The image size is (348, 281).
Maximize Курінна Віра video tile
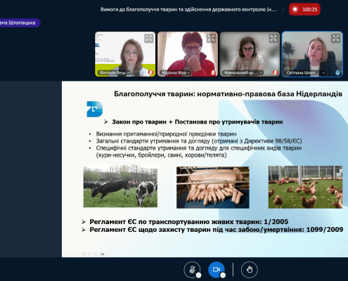pyautogui.click(x=211, y=38)
